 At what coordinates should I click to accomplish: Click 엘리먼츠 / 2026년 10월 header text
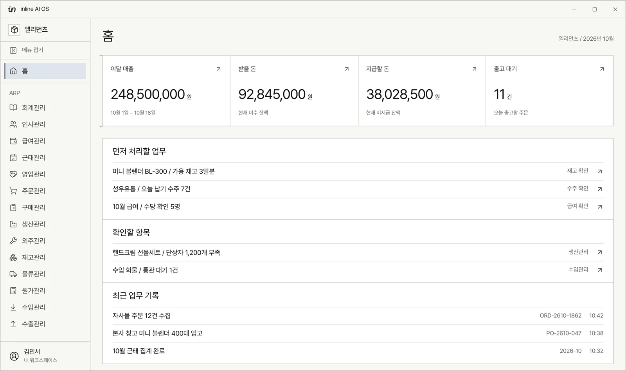point(586,39)
